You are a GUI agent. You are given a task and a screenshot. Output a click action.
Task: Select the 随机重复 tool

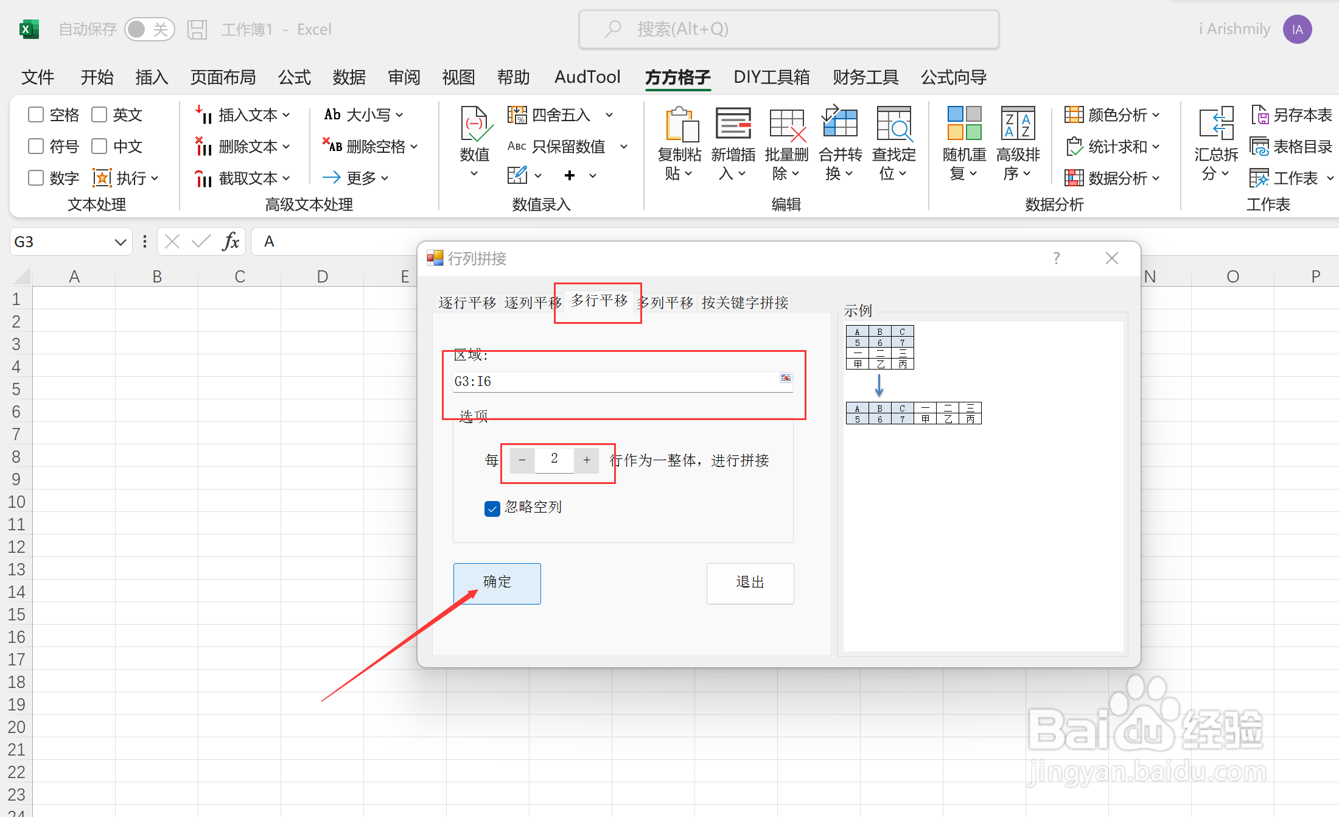963,140
